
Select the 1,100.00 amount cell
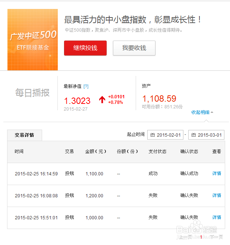[x=94, y=174]
